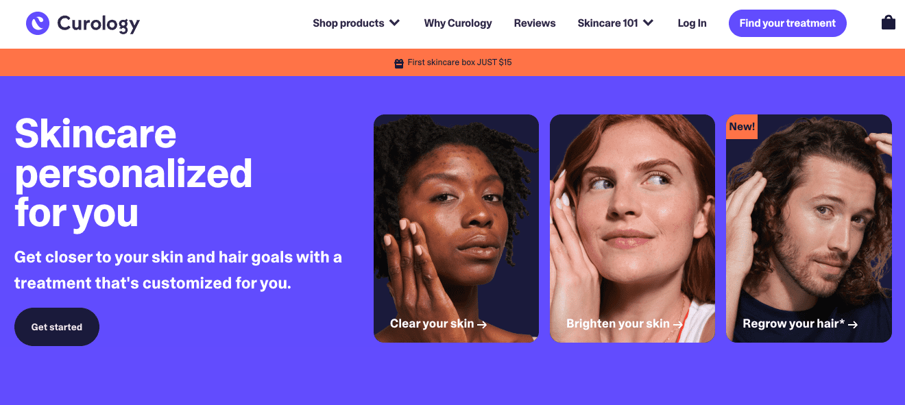
Task: Click the New! badge on hair card
Action: (742, 127)
